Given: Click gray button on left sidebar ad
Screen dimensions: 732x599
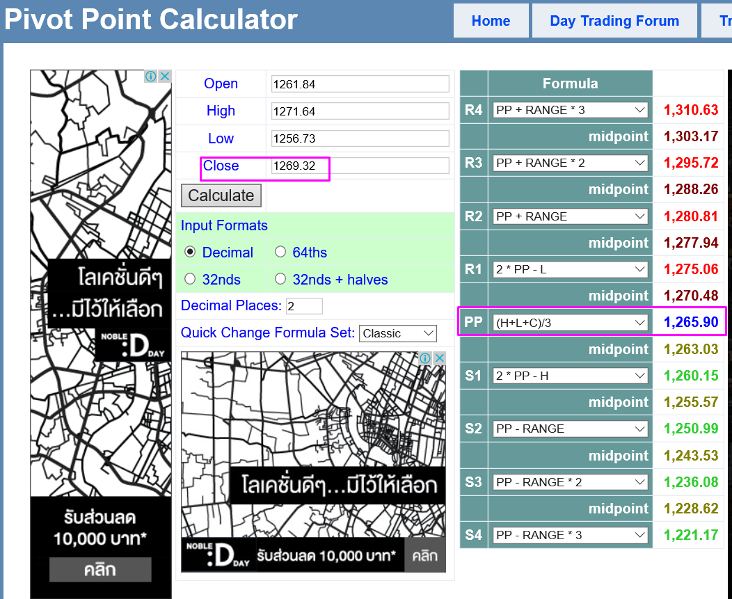Looking at the screenshot, I should (x=100, y=570).
